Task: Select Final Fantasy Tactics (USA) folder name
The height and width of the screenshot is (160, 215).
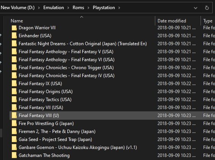Action: click(x=45, y=100)
